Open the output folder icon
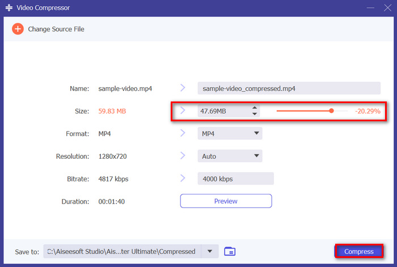Screen dimensions: 397x267 tap(230, 251)
